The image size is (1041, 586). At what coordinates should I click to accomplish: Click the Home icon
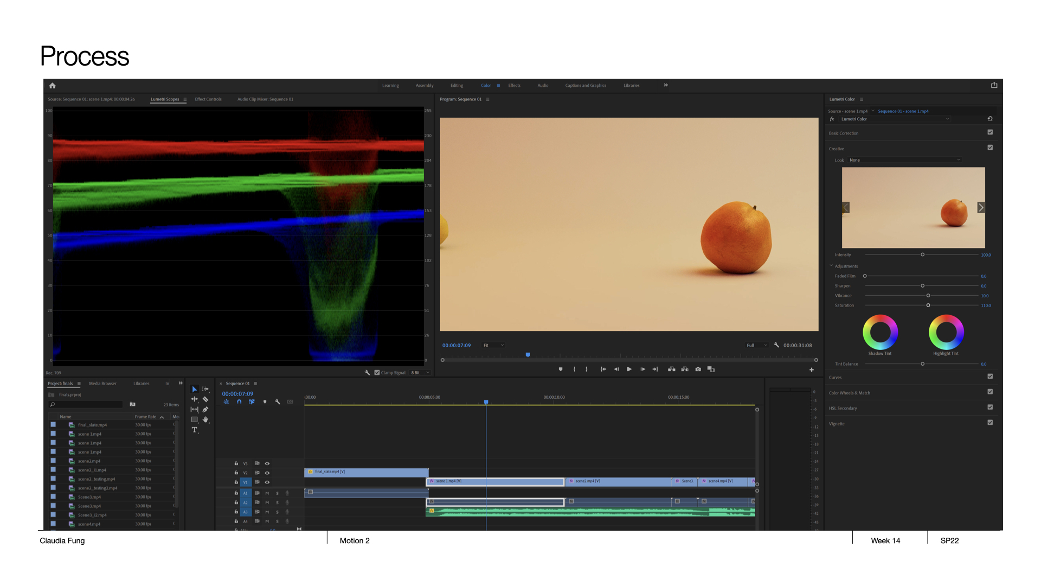pos(53,86)
